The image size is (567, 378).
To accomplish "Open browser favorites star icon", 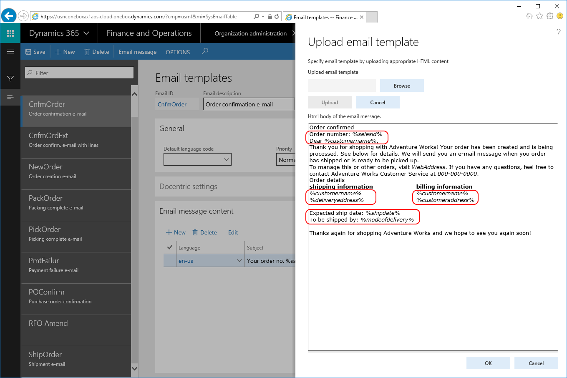I will pyautogui.click(x=539, y=16).
